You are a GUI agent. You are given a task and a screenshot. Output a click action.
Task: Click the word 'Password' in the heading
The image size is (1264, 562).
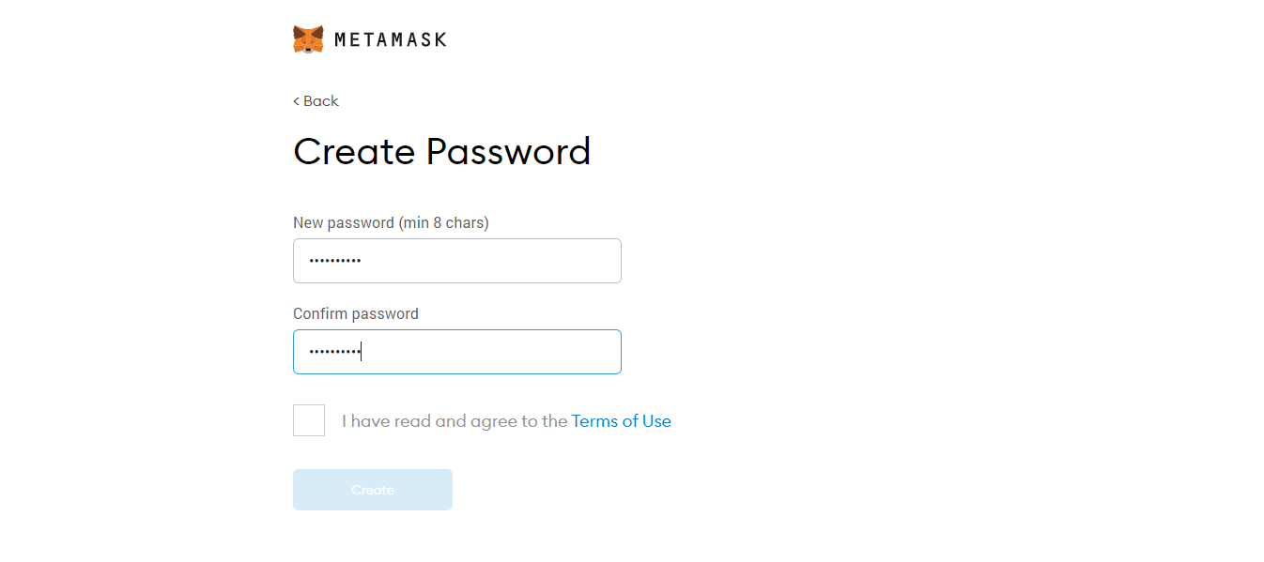point(509,151)
